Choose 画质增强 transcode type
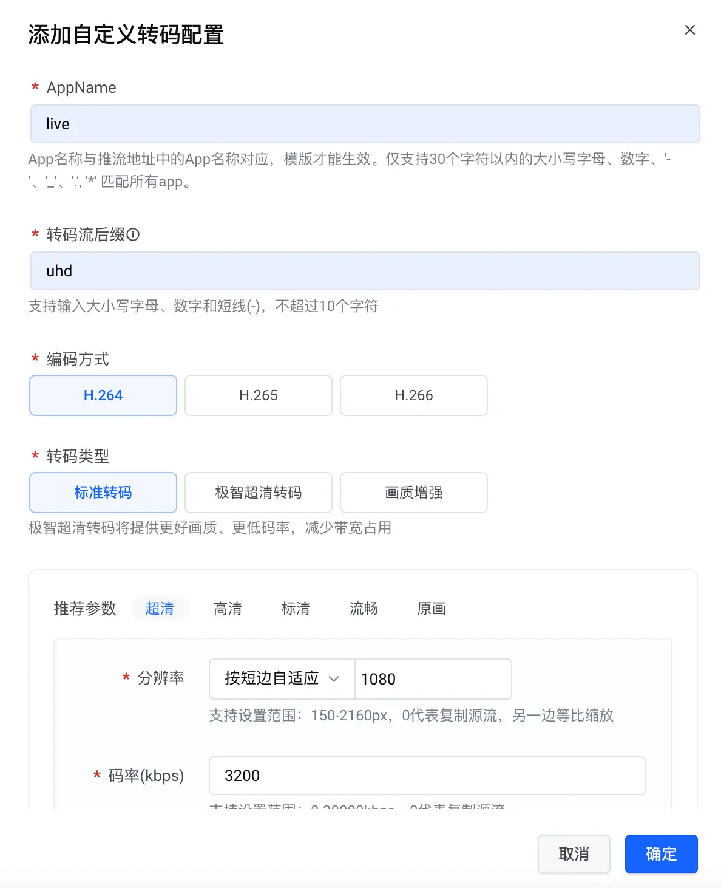The width and height of the screenshot is (721, 888). [x=414, y=493]
